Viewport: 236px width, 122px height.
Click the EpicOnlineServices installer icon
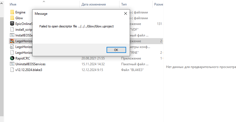12,24
